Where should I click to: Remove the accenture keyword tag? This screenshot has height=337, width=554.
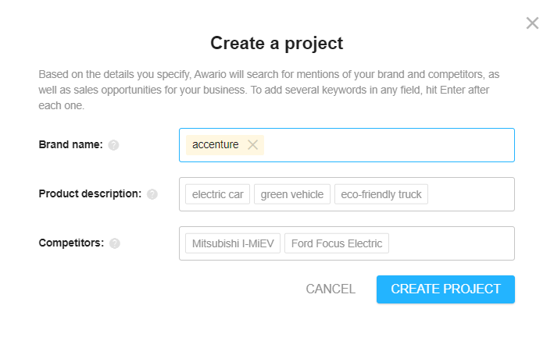252,144
